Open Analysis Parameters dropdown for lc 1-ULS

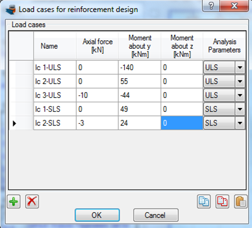(x=240, y=68)
